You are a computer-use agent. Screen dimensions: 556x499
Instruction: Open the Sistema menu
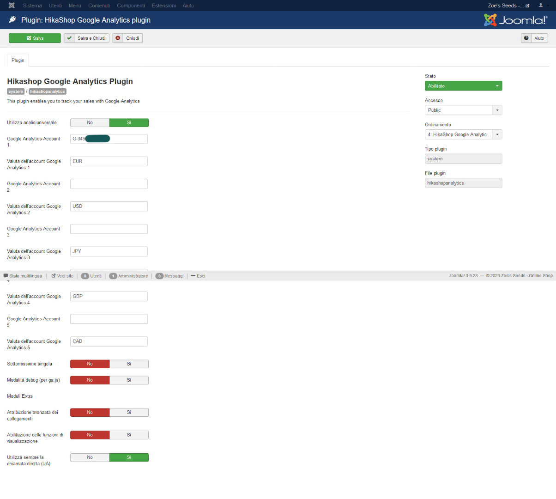click(32, 6)
